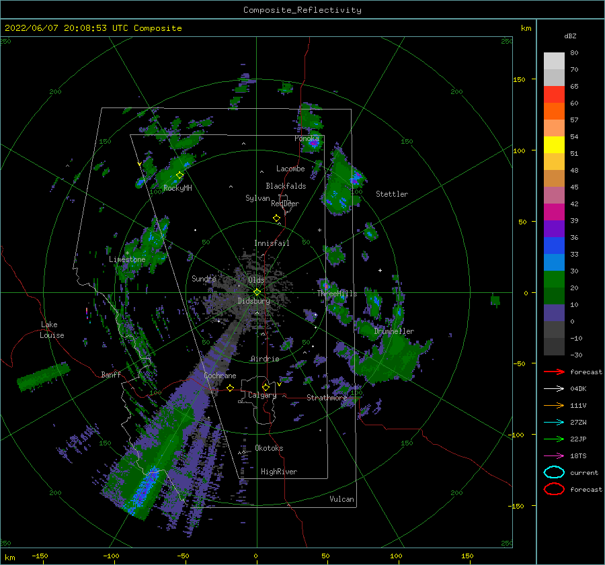Screen dimensions: 605x565
Task: Click the Sundre town label
Action: coord(204,278)
